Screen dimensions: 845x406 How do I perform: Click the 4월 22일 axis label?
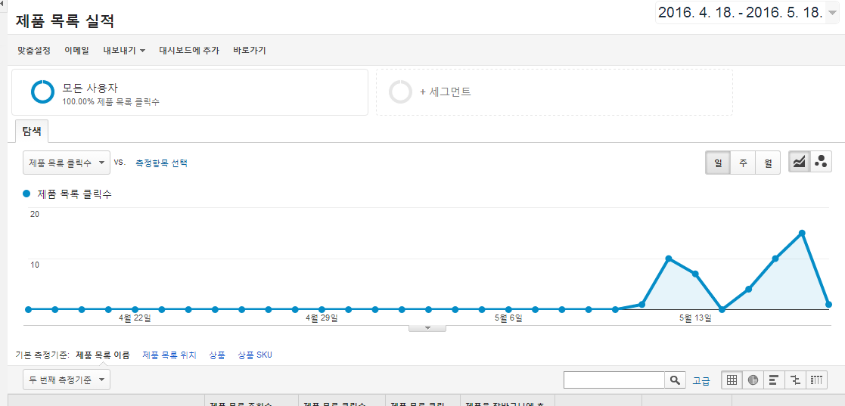135,318
